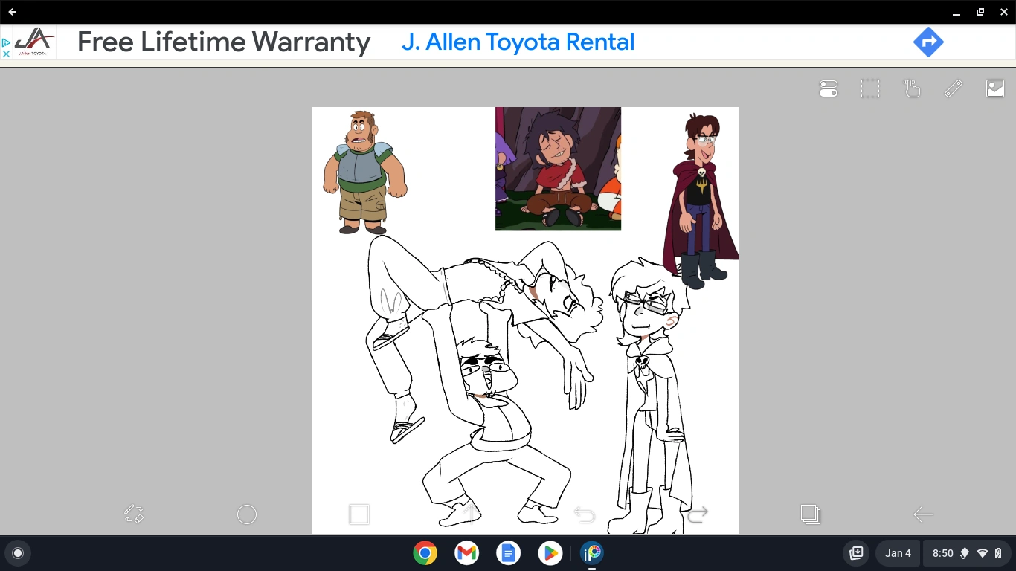
Task: Activate the Ruler tool
Action: click(953, 88)
